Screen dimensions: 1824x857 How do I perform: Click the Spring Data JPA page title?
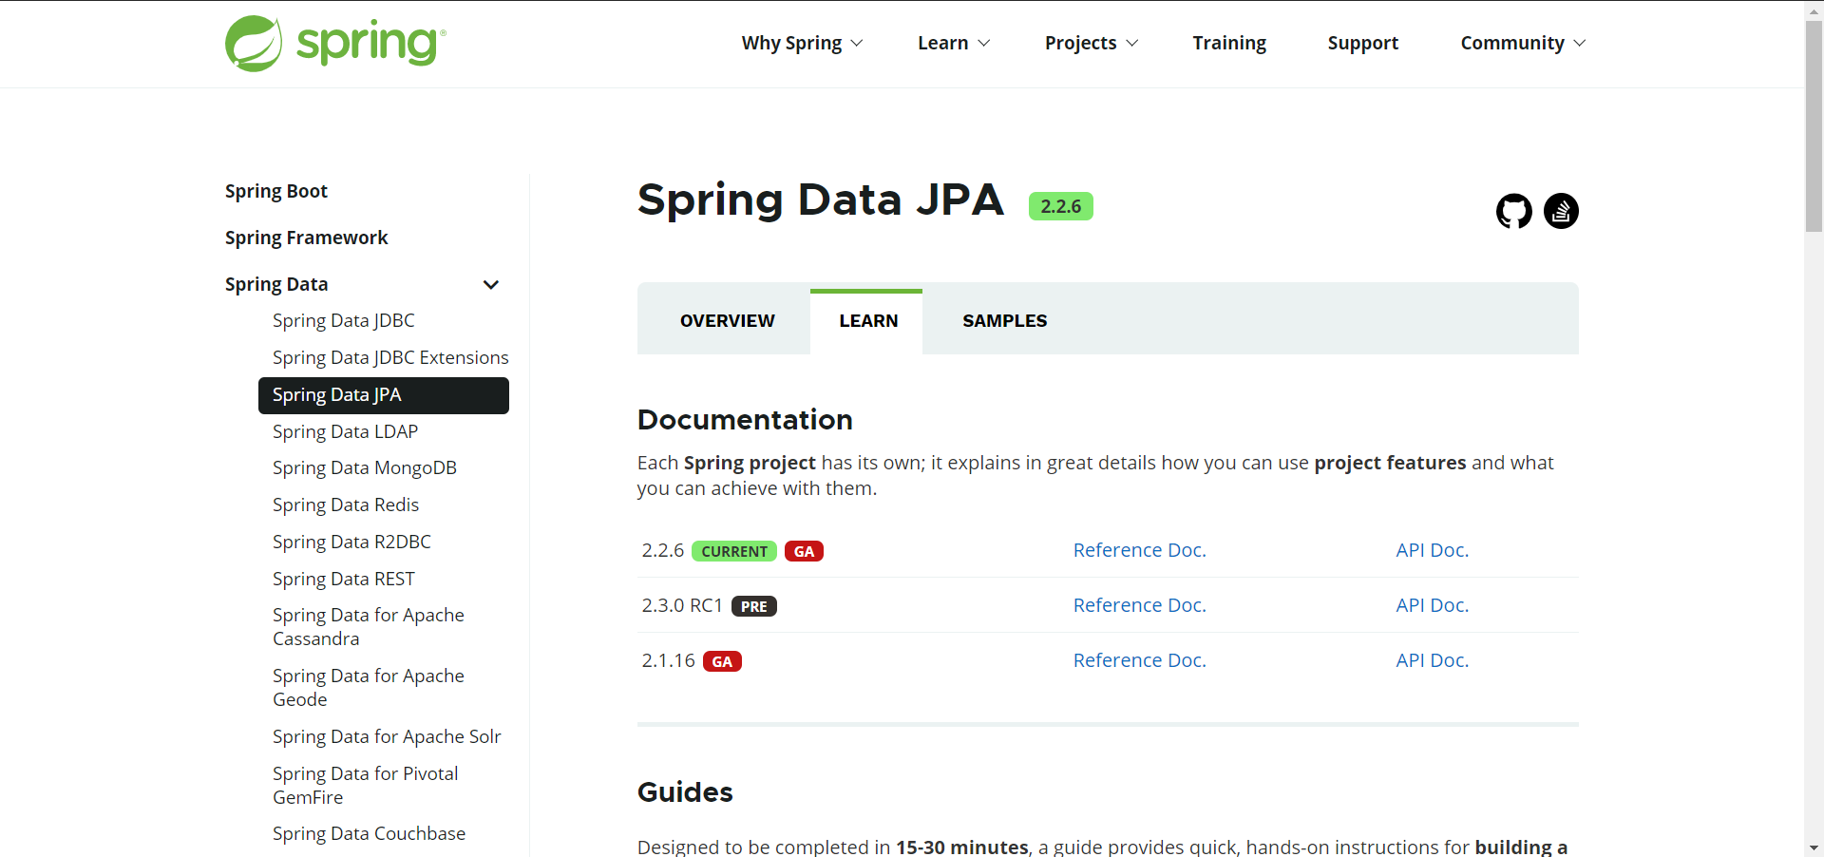click(821, 200)
